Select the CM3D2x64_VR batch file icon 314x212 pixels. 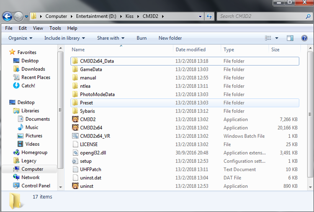pos(75,136)
